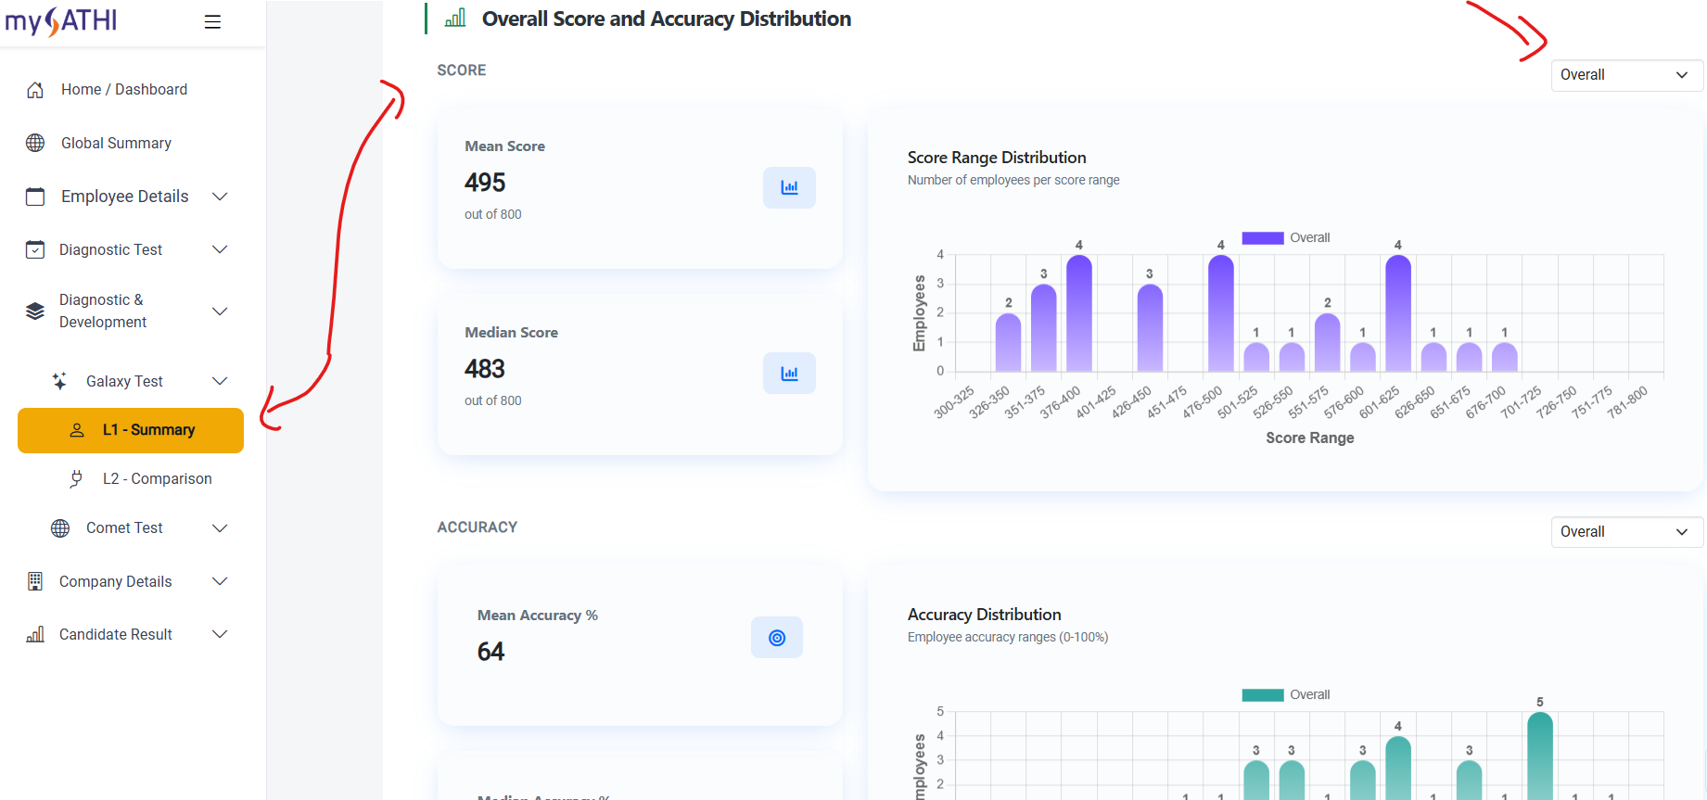Click the Overall Score and Accuracy Distribution heading
Screen dimensions: 1707x800
[x=667, y=19]
